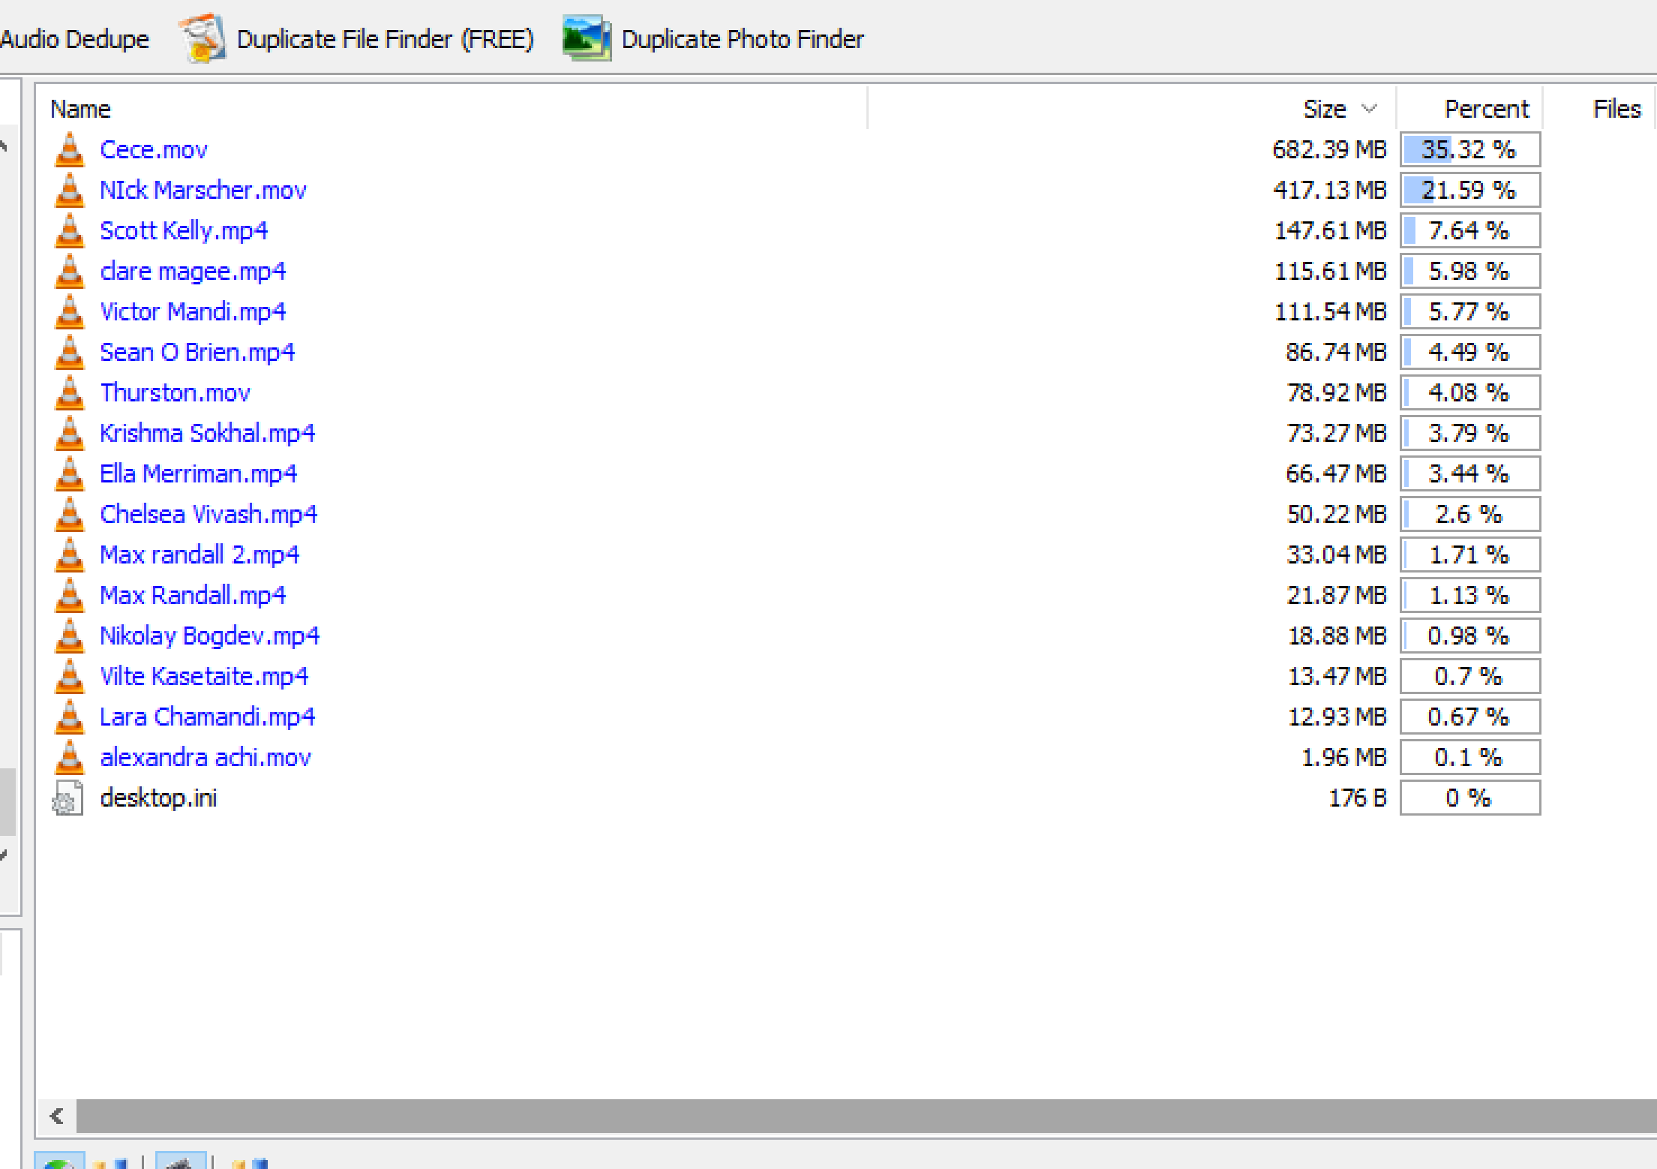
Task: Select the Max randall 2.mp4 row
Action: tap(200, 555)
